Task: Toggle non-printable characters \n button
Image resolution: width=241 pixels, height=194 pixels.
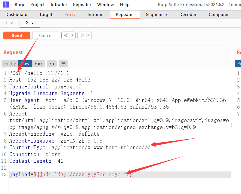Action: (52, 63)
